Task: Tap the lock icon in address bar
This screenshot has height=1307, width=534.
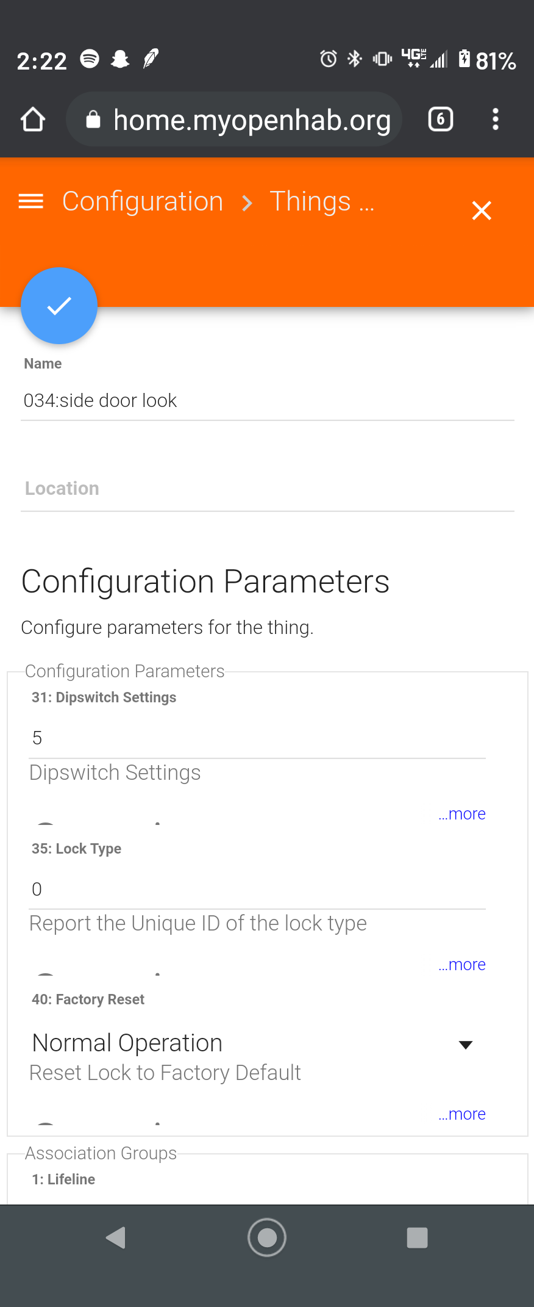Action: pyautogui.click(x=93, y=120)
